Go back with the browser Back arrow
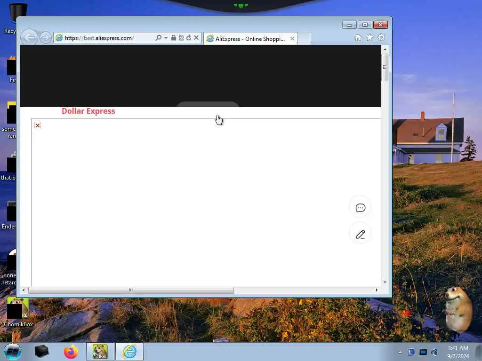482x361 pixels. pos(29,38)
